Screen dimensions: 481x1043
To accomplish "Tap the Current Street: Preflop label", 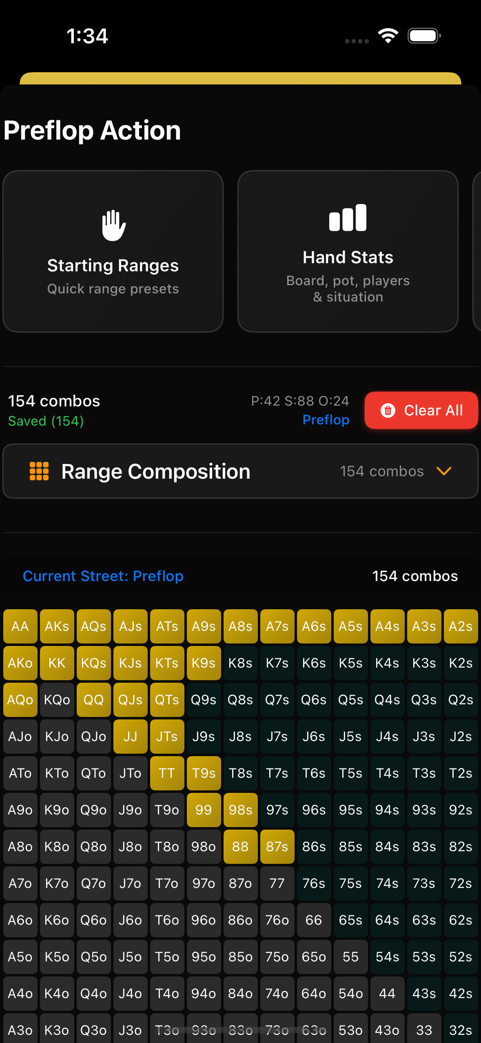I will coord(103,576).
